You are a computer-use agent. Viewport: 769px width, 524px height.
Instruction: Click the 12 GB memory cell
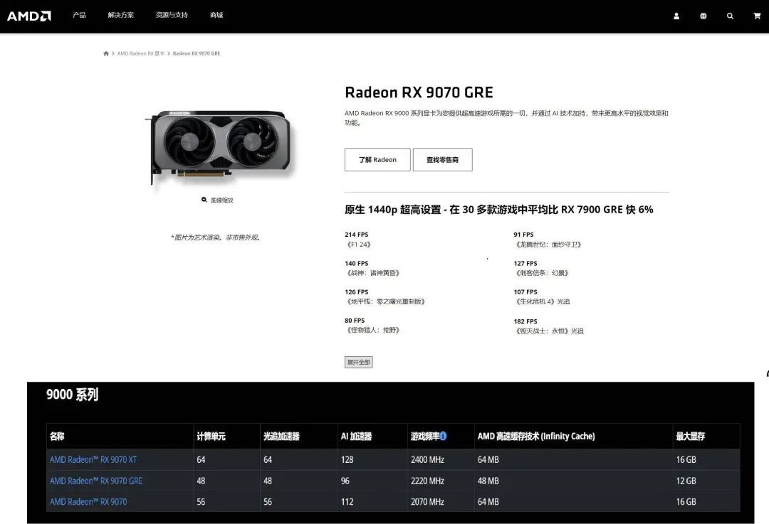coord(686,481)
